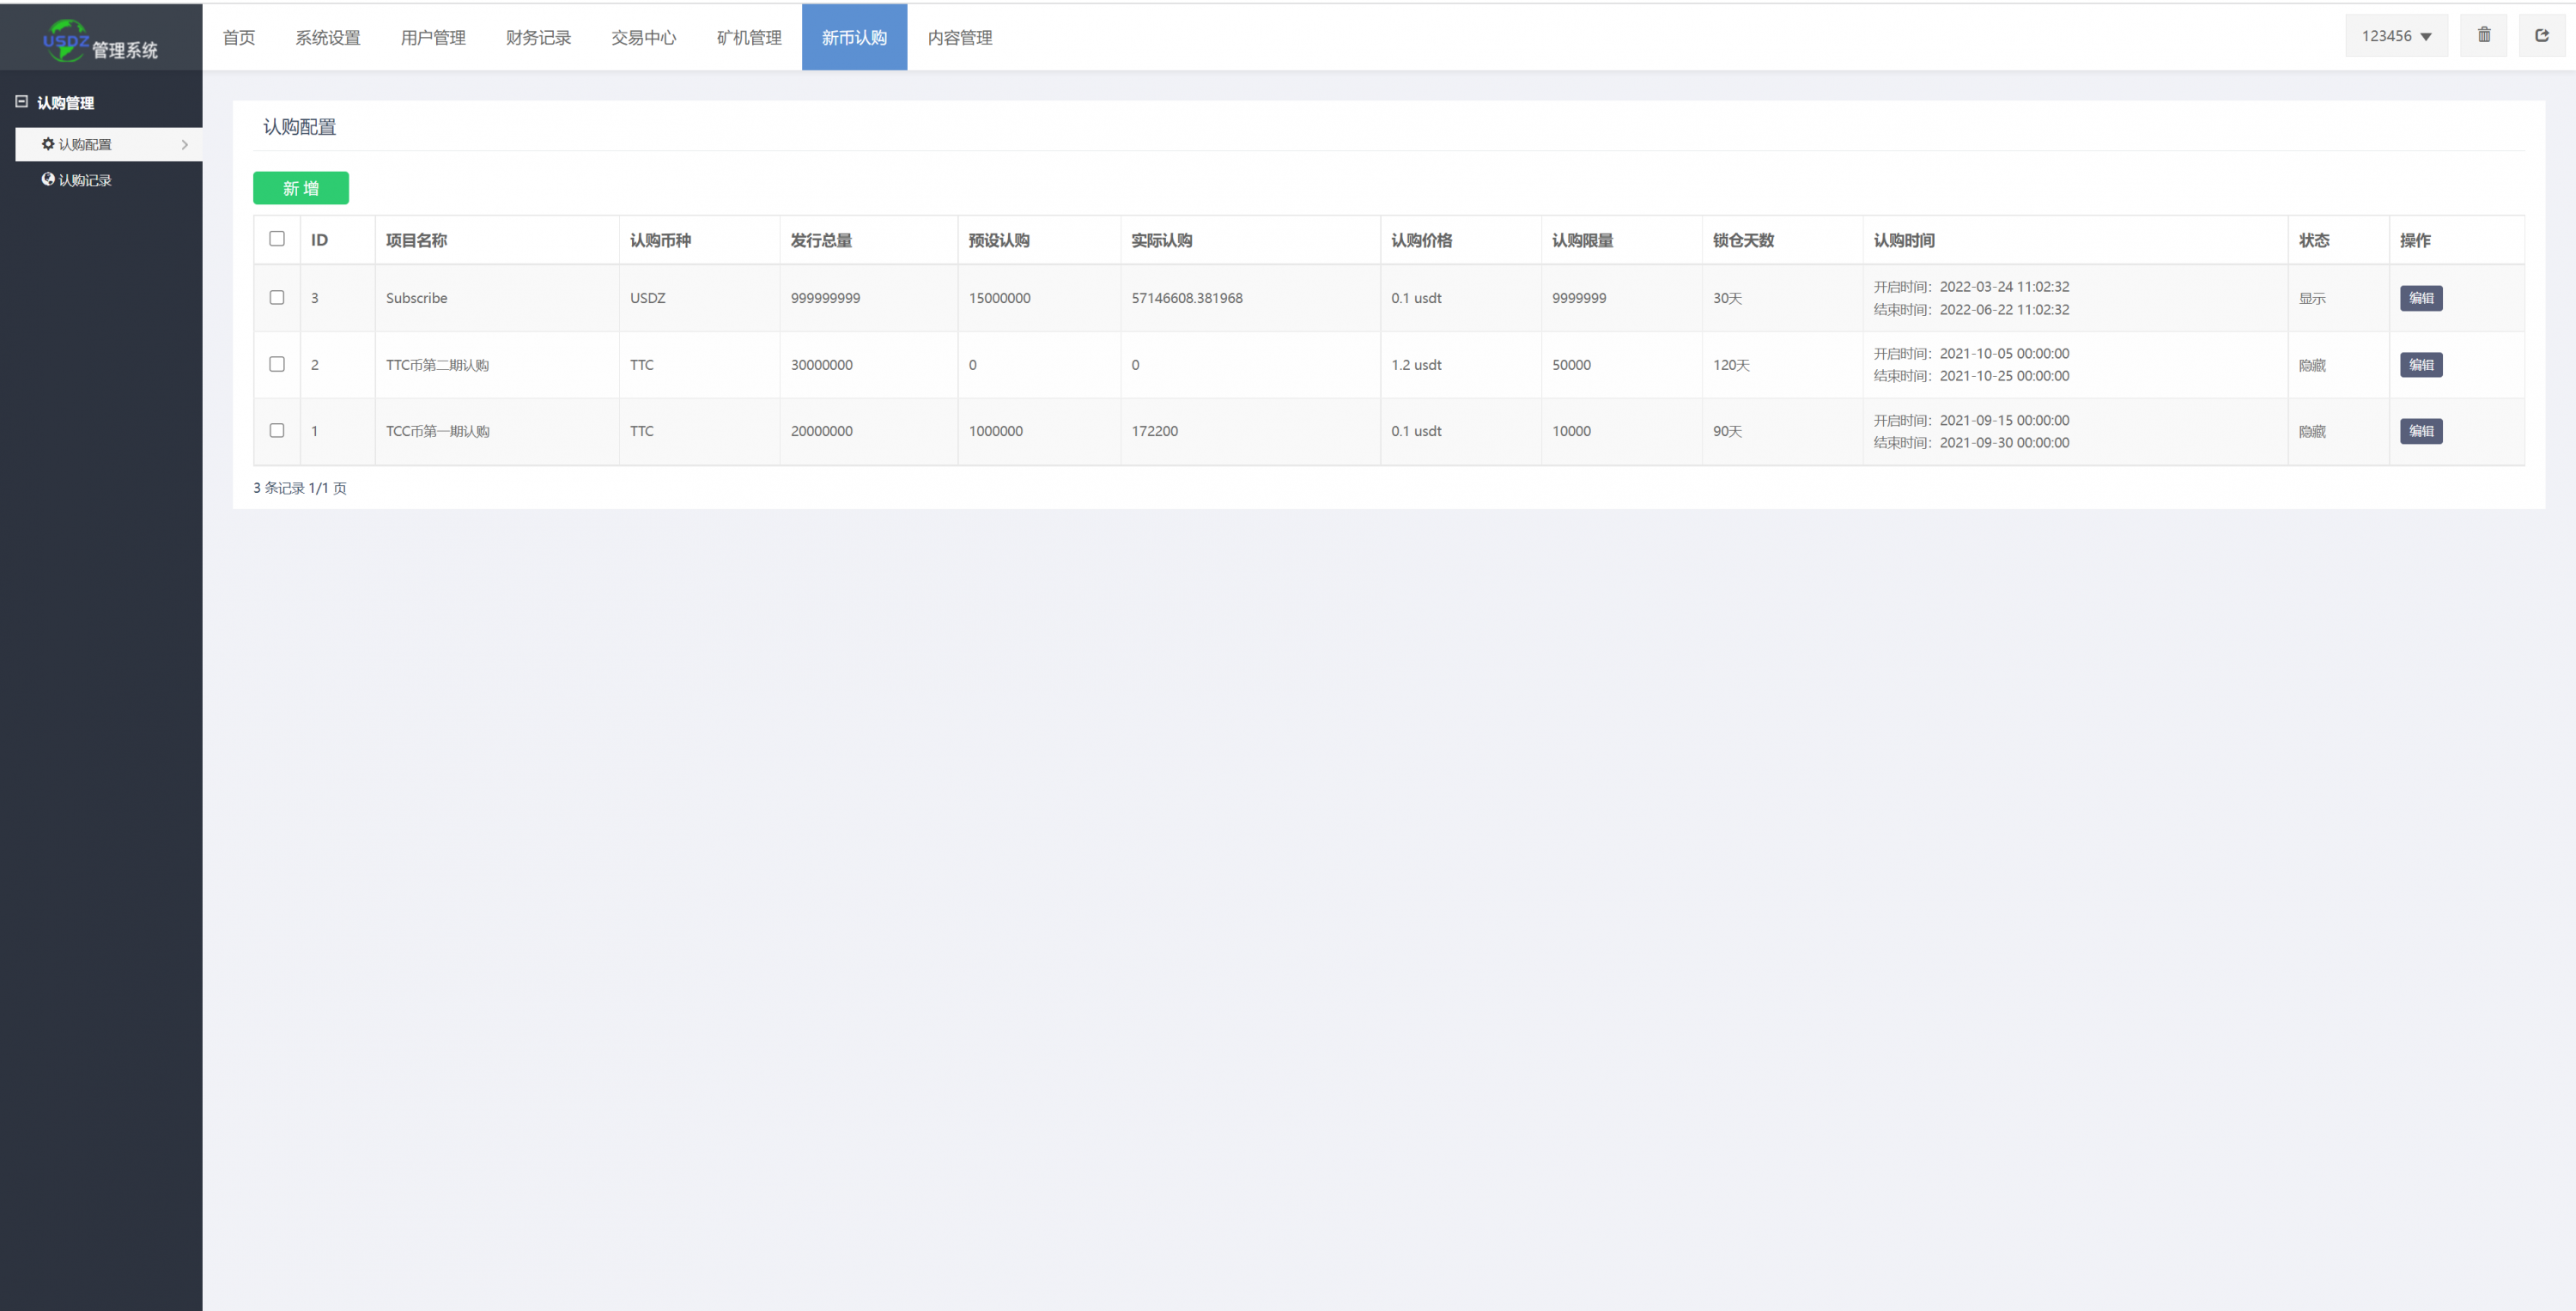Check the TTC币第二期认购 row checkbox
Image resolution: width=2576 pixels, height=1311 pixels.
point(277,364)
